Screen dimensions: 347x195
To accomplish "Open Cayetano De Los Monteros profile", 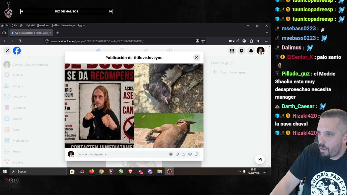I will coord(26,64).
